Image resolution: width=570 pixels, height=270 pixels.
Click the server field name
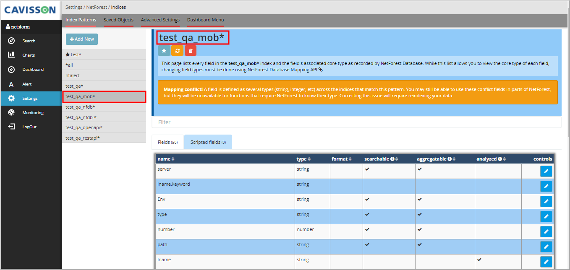tap(164, 169)
